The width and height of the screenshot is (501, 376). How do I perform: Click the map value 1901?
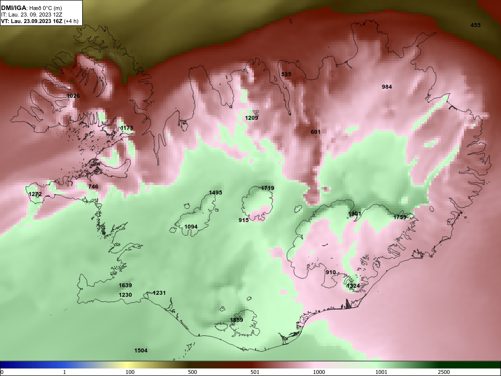coord(355,214)
